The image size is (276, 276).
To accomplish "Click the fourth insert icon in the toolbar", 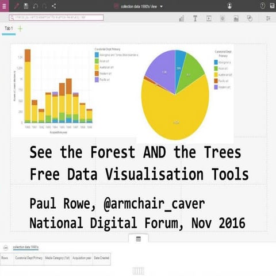I will (x=223, y=18).
